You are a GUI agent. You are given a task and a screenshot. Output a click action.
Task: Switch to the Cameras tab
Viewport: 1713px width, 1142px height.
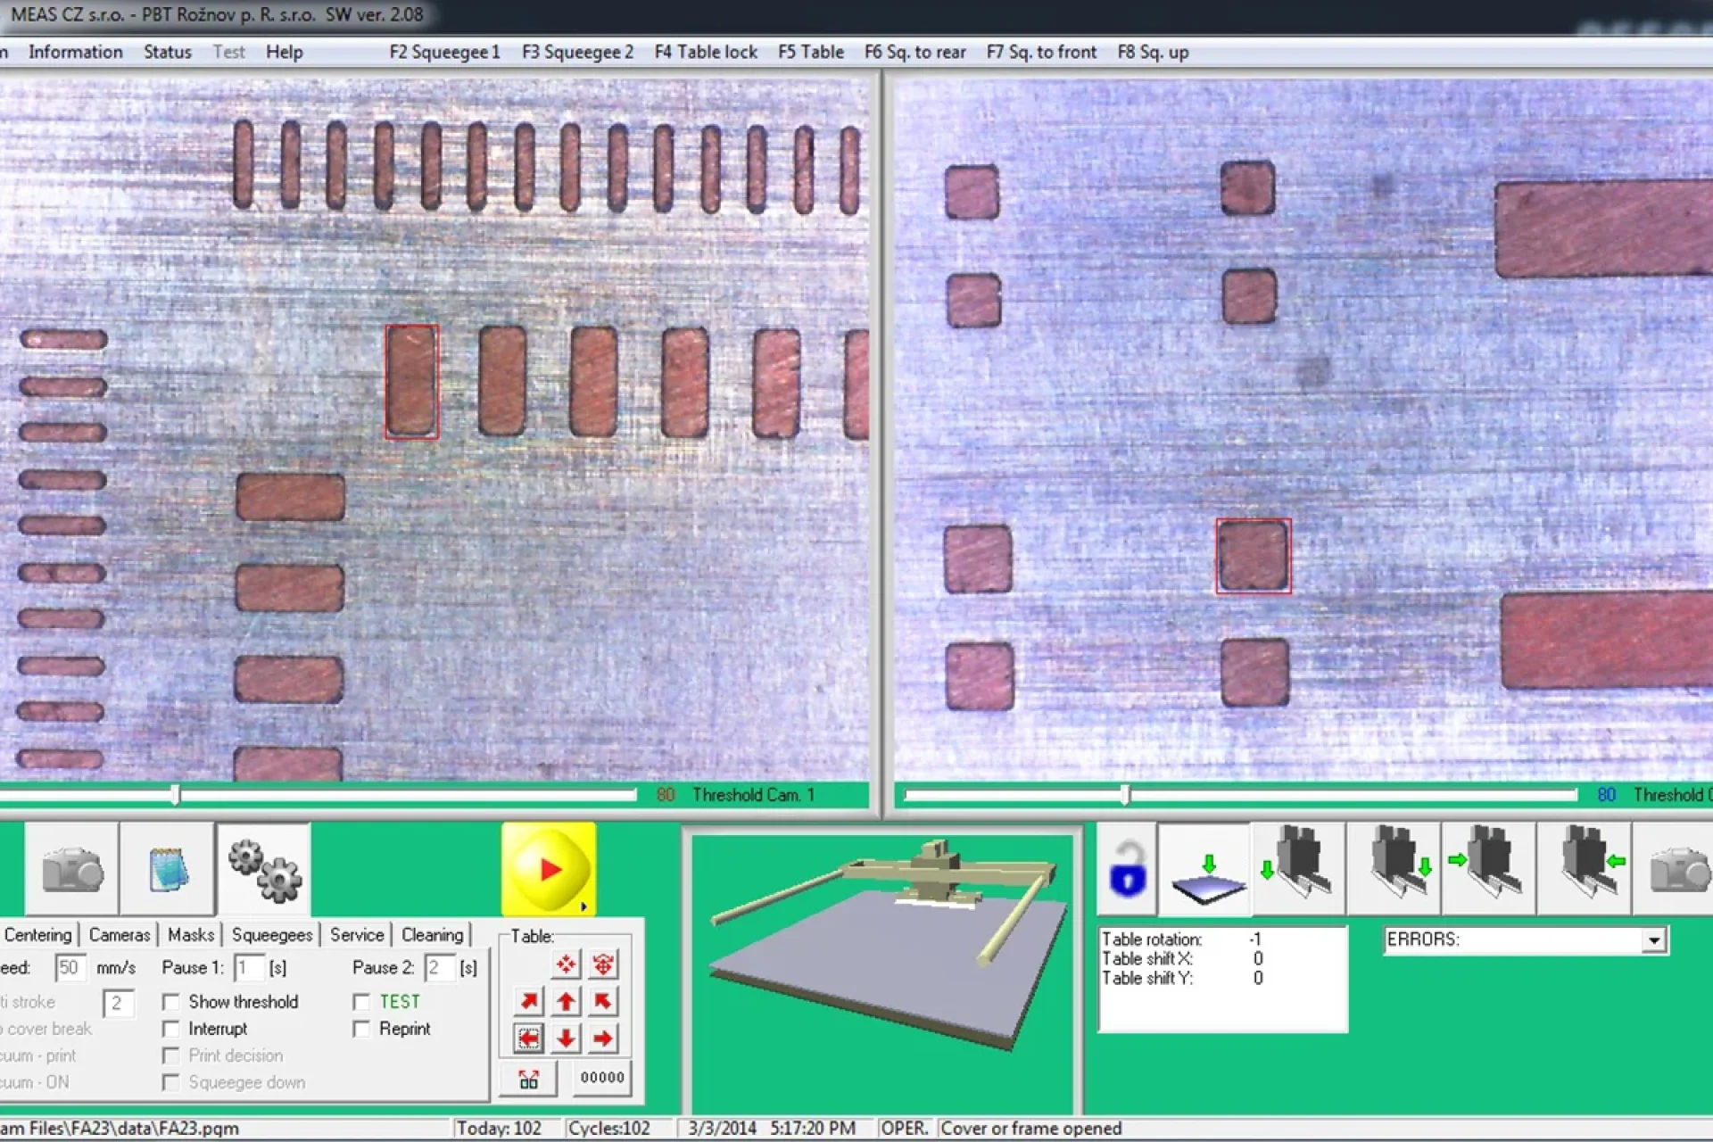[120, 935]
